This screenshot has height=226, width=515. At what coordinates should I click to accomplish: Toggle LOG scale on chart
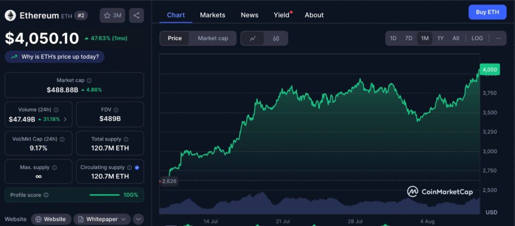click(477, 38)
